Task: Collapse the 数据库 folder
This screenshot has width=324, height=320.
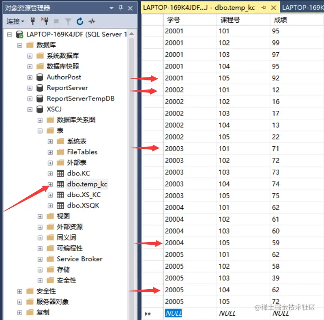Action: [x=20, y=45]
